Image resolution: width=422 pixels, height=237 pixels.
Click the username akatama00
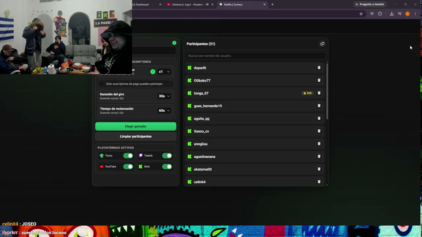[x=203, y=169]
